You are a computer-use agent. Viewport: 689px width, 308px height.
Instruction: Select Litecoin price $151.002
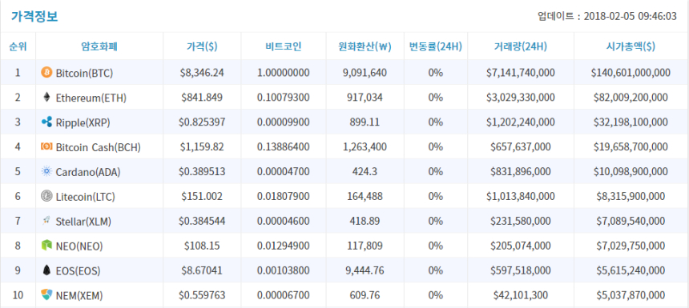(202, 197)
